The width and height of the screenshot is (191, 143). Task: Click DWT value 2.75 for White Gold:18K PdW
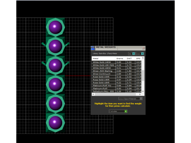129,65
